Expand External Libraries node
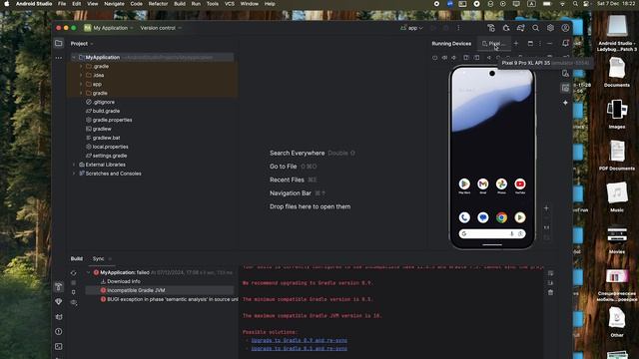 (x=74, y=165)
